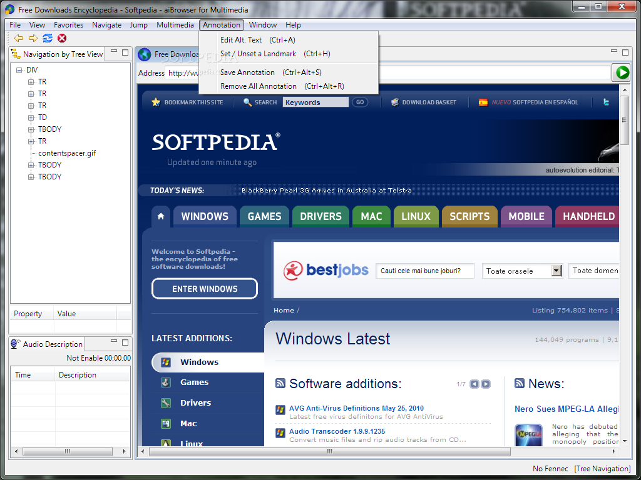Click the MPEG-LA news thumbnail
This screenshot has width=641, height=480.
528,435
